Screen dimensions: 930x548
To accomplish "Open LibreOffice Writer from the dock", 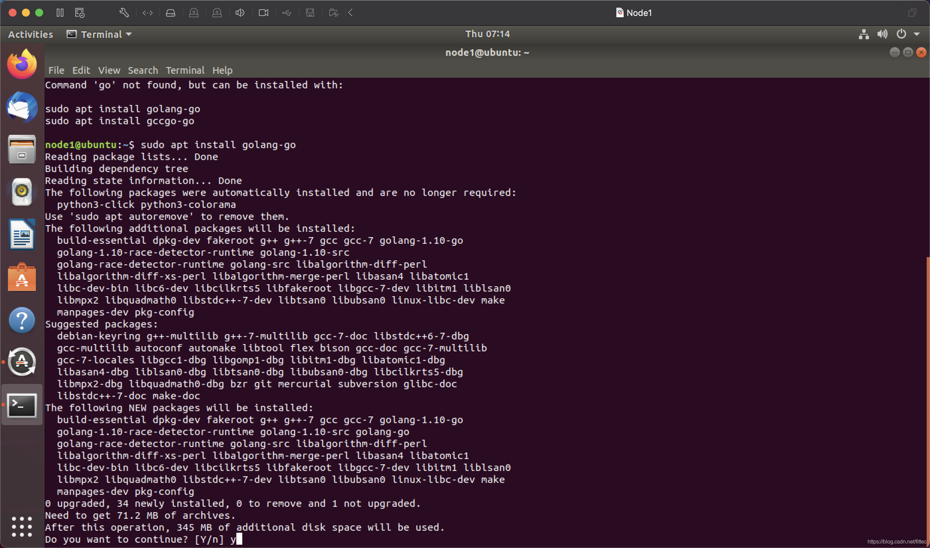I will point(22,234).
